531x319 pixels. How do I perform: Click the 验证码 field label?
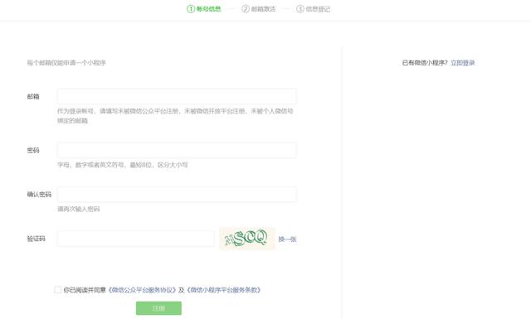37,239
